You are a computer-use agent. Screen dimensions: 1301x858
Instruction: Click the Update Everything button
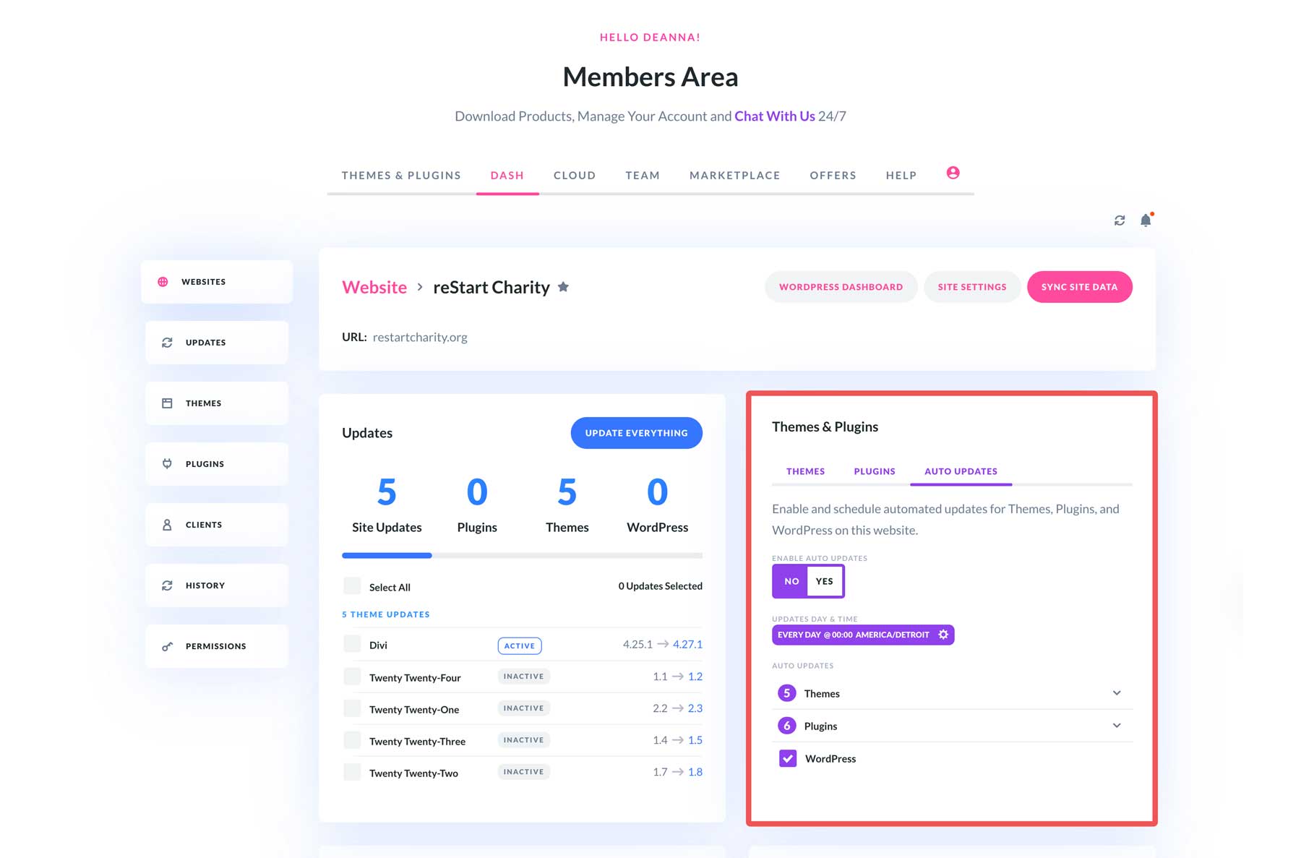636,433
